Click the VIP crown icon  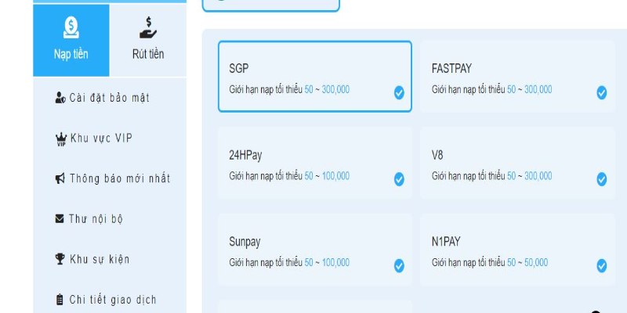(x=60, y=139)
